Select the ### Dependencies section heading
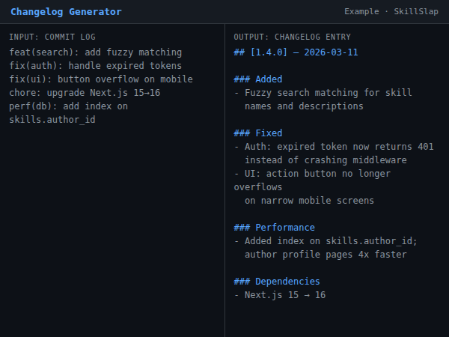 (x=277, y=282)
